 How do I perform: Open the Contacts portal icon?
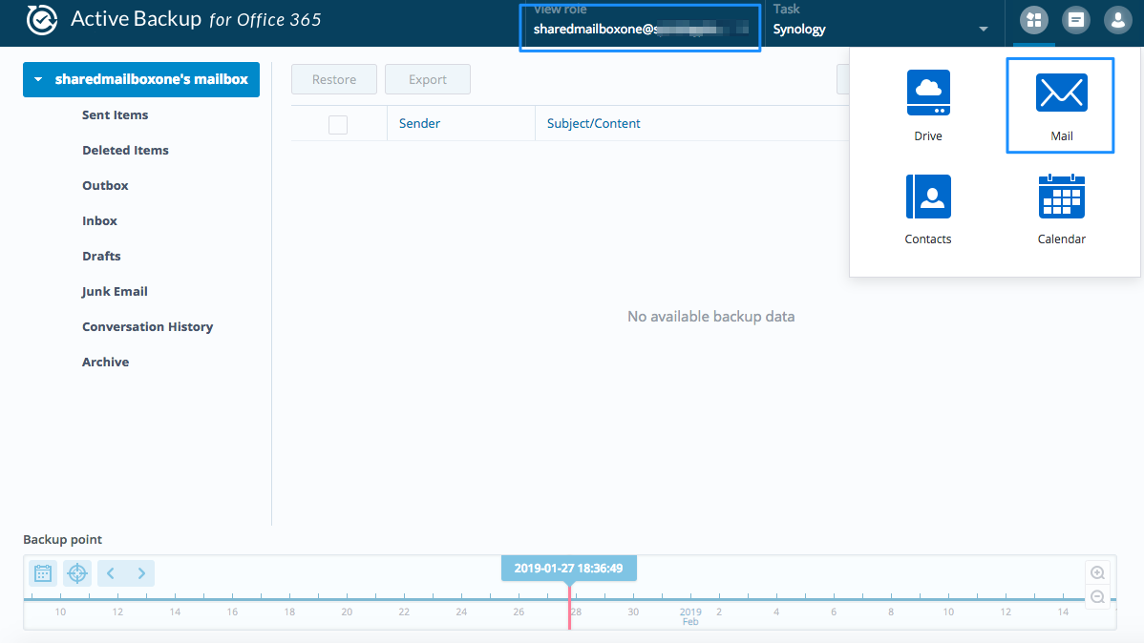(x=927, y=197)
